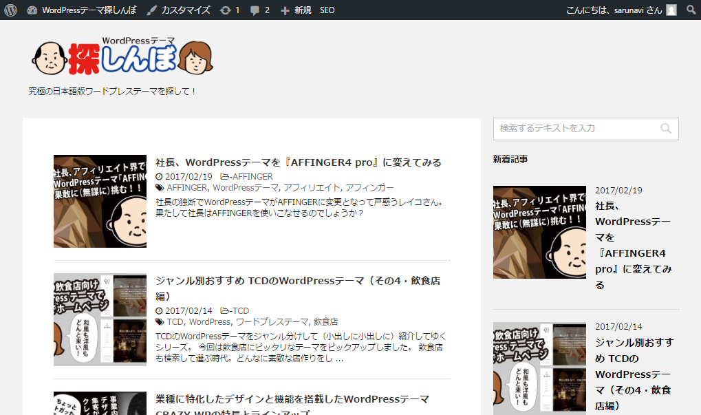701x415 pixels.
Task: Open the sidebar 社長、WordPressテーマを『AFFINGER4 pro』 link
Action: point(634,245)
